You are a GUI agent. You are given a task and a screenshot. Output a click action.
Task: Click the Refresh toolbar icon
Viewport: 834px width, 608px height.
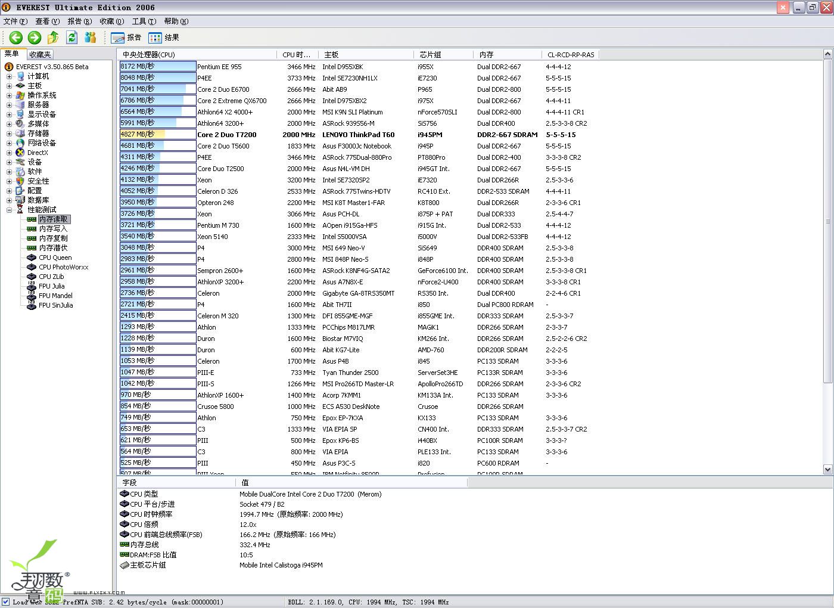tap(71, 38)
